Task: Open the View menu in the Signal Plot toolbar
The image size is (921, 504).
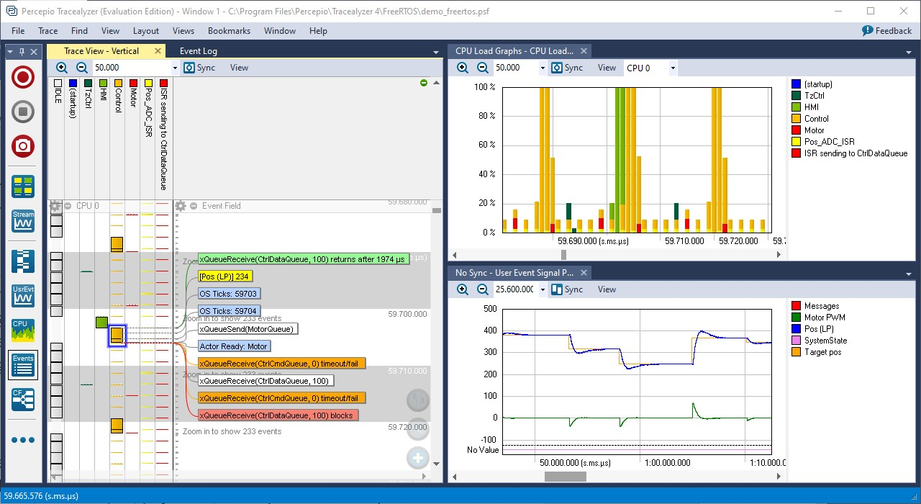Action: [x=607, y=289]
